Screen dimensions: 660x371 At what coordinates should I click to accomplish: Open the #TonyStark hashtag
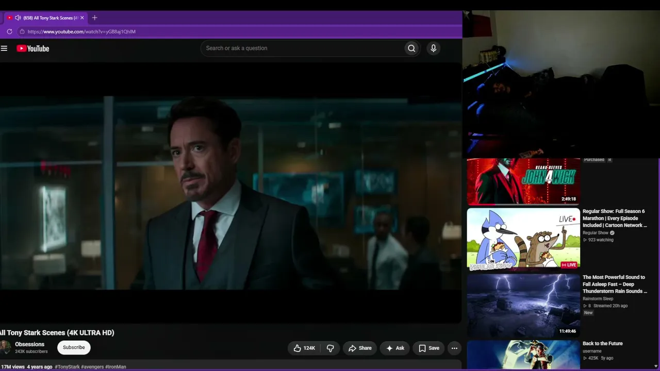tap(67, 367)
